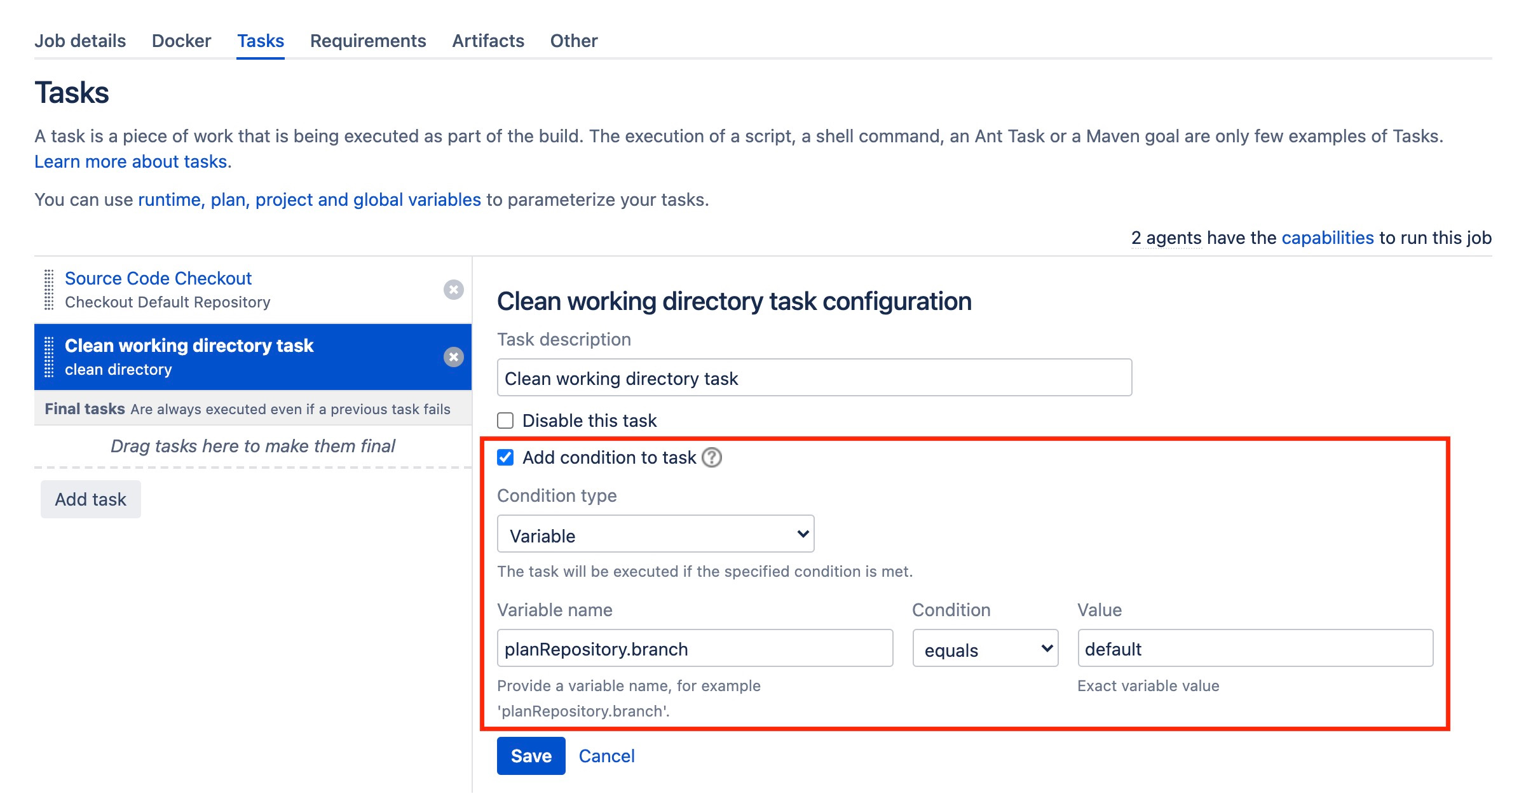Follow the capabilities link
Image resolution: width=1519 pixels, height=794 pixels.
(1327, 238)
